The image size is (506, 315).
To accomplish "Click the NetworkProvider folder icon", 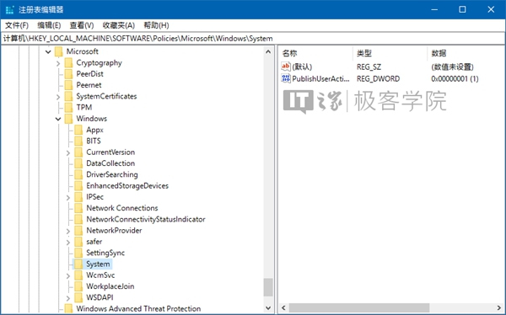I will 78,231.
